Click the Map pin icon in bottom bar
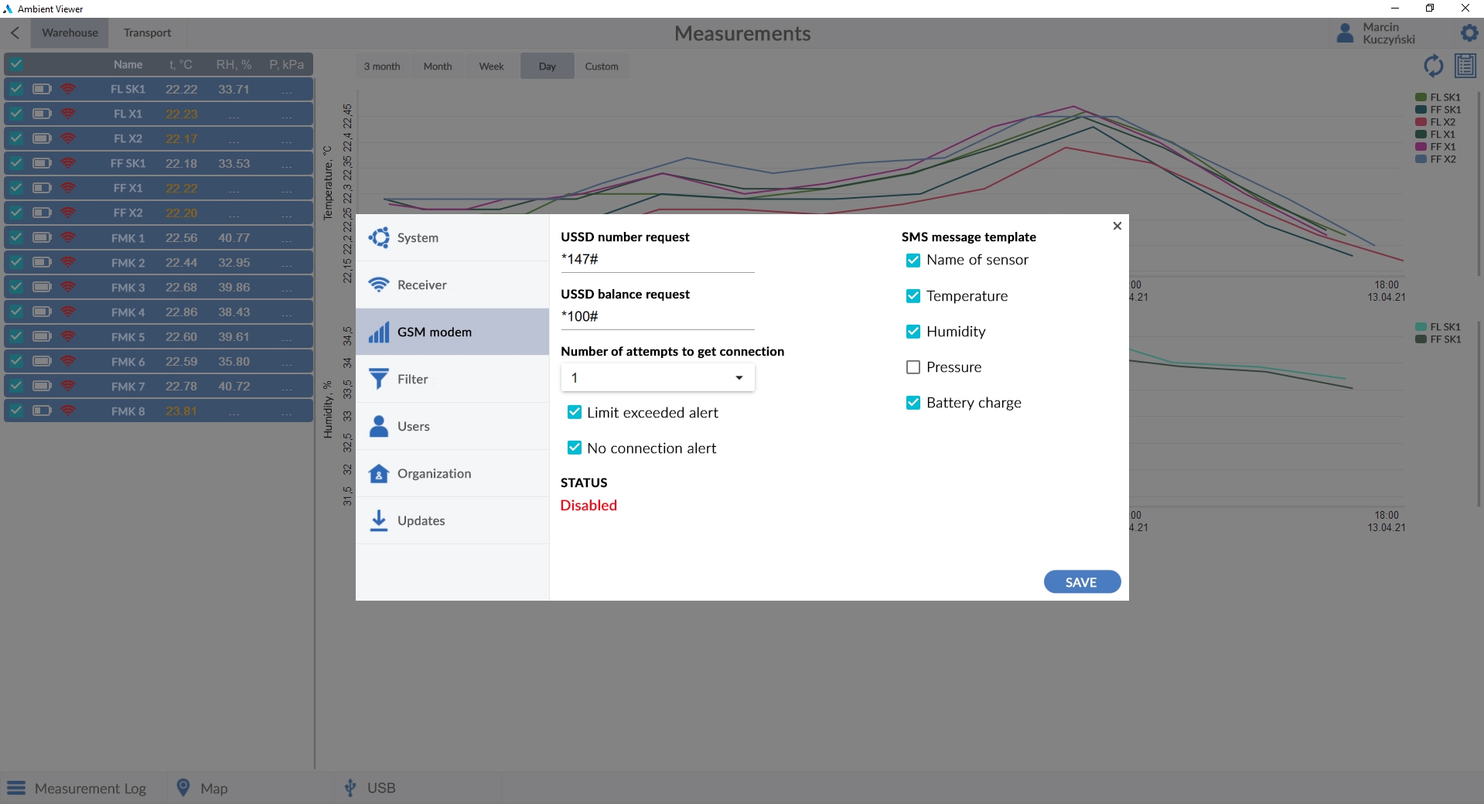 click(x=183, y=788)
